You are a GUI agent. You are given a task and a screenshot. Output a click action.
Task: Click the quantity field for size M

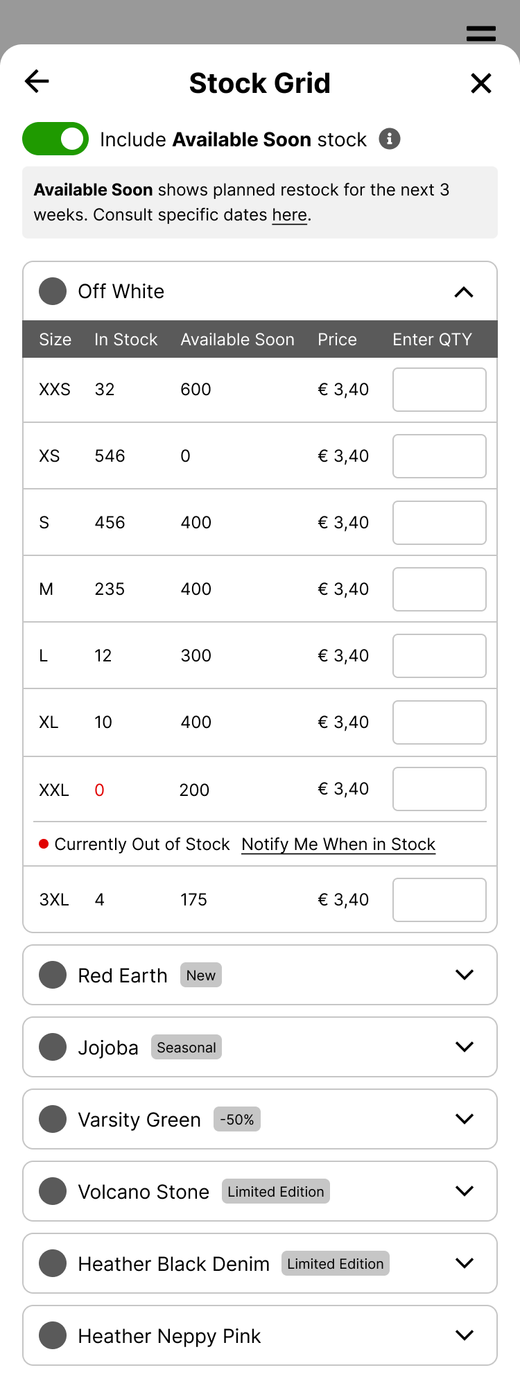coord(439,589)
